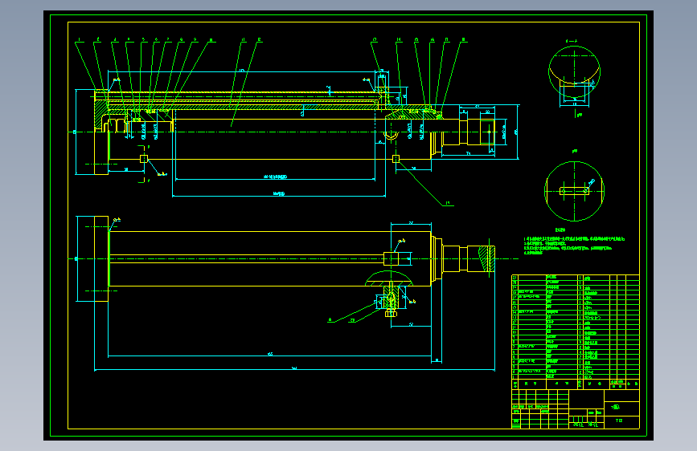697x451 pixels.
Task: Select the circular view containing the slotted key
Action: click(574, 191)
